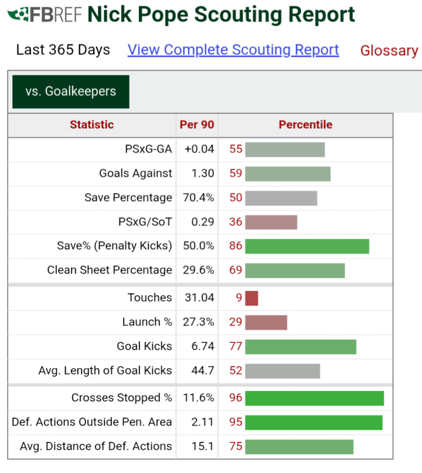Click the Crosses Stopped % green bar
The height and width of the screenshot is (473, 422).
pos(315,399)
